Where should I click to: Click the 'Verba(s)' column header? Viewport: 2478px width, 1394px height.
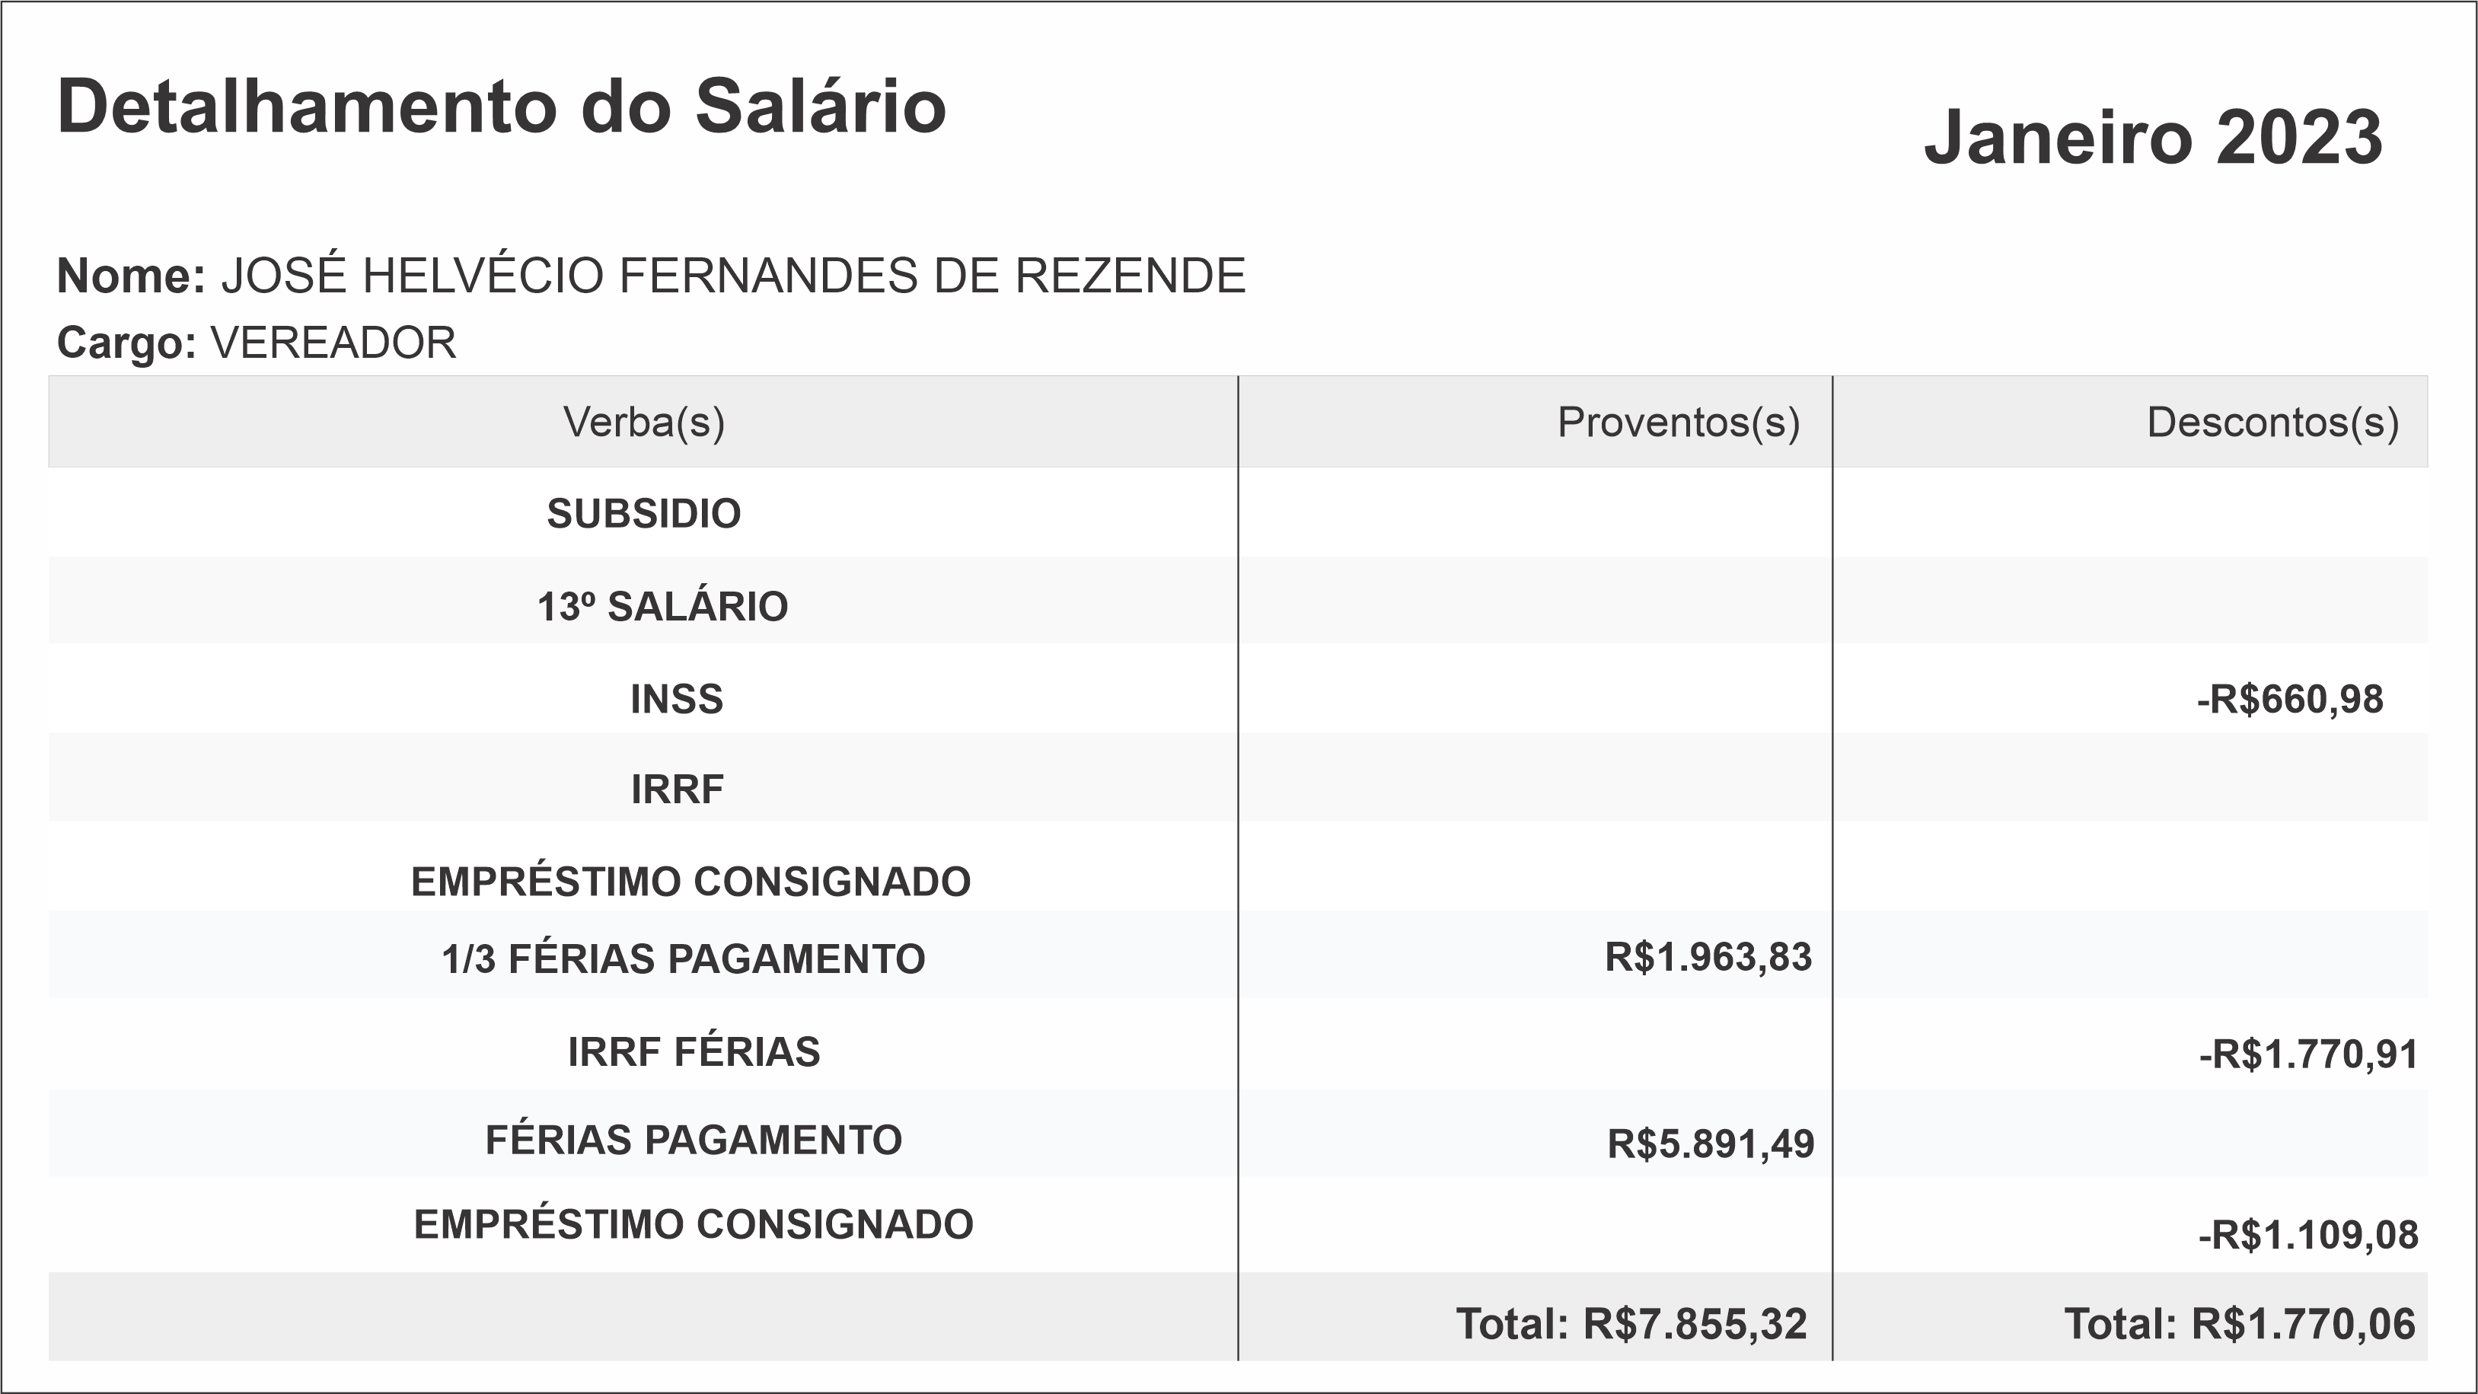tap(643, 423)
